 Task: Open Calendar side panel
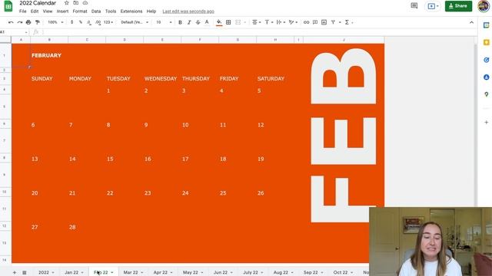pos(486,25)
